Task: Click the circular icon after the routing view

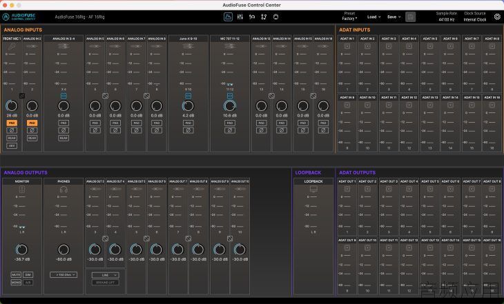Action: pyautogui.click(x=275, y=17)
